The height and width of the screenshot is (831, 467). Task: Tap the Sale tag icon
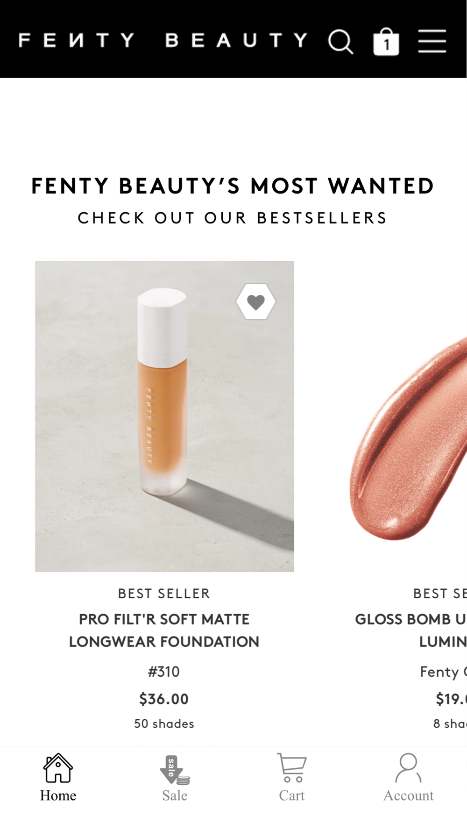175,770
